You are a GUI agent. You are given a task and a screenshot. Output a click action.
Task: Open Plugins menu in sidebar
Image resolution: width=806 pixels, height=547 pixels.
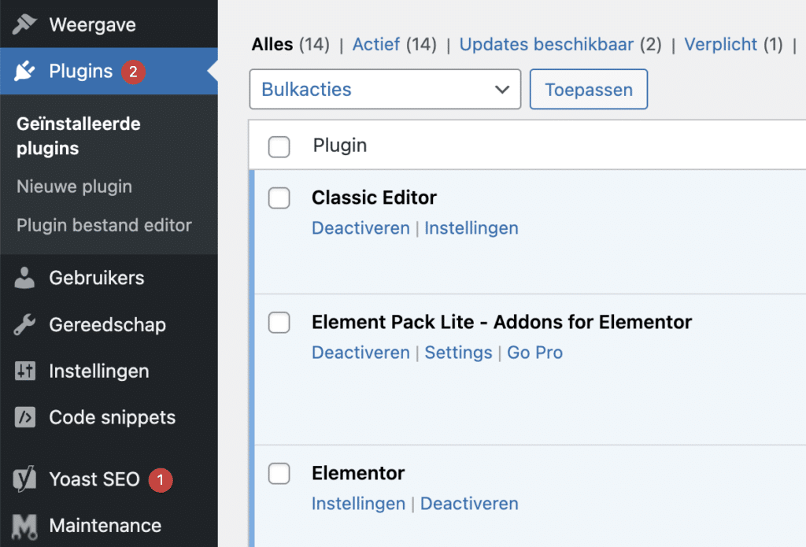click(109, 71)
